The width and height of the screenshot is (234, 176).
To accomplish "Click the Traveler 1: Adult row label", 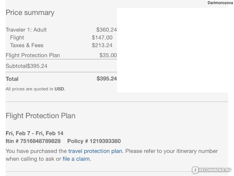I will [26, 30].
